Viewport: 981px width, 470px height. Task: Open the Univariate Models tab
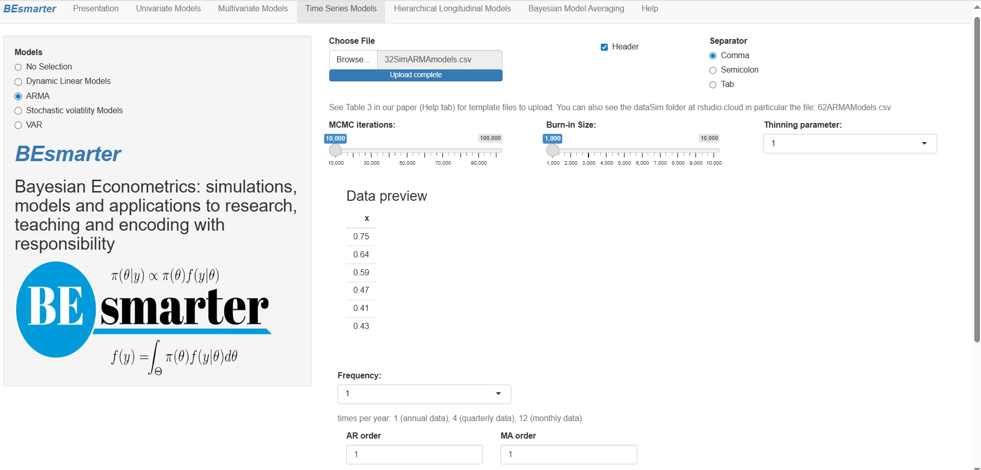(x=168, y=9)
